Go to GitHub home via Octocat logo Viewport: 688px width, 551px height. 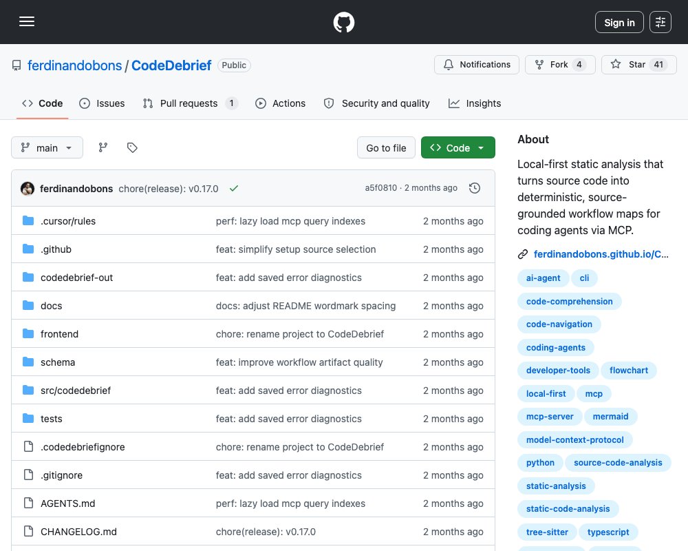tap(343, 22)
